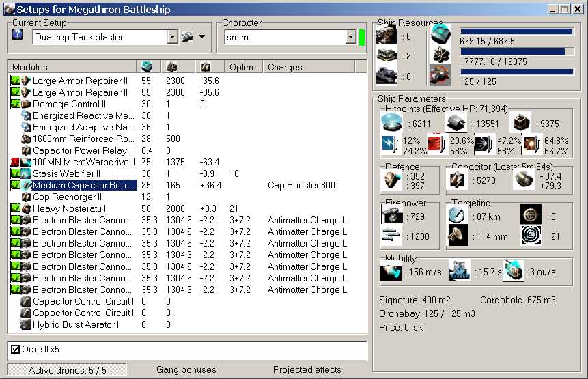Sort by the powergrid column icon header
The height and width of the screenshot is (379, 588).
pyautogui.click(x=171, y=67)
